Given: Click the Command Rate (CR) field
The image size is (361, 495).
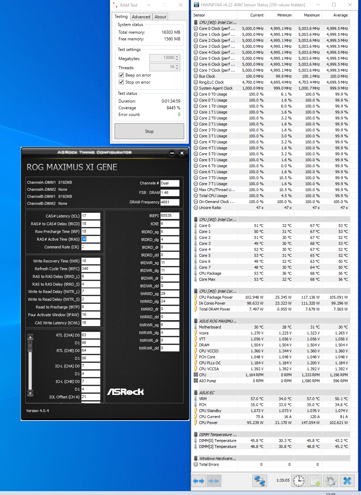Looking at the screenshot, I should click(x=91, y=247).
